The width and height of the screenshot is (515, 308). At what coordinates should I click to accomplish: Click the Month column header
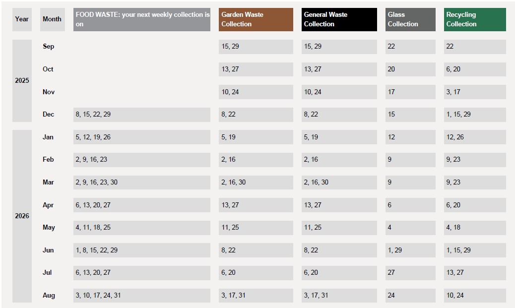[52, 19]
